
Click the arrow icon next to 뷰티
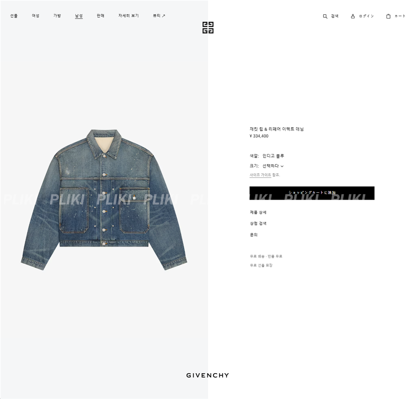[164, 16]
